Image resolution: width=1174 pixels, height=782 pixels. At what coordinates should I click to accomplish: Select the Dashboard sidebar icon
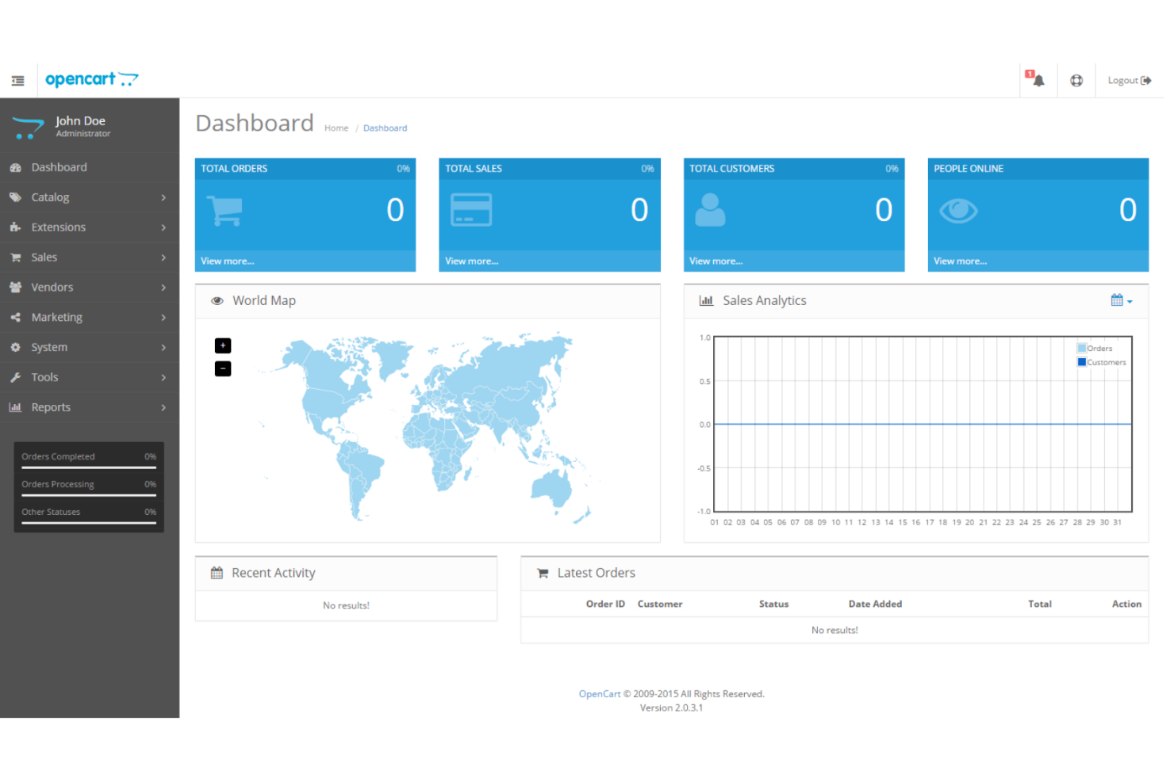(x=16, y=167)
